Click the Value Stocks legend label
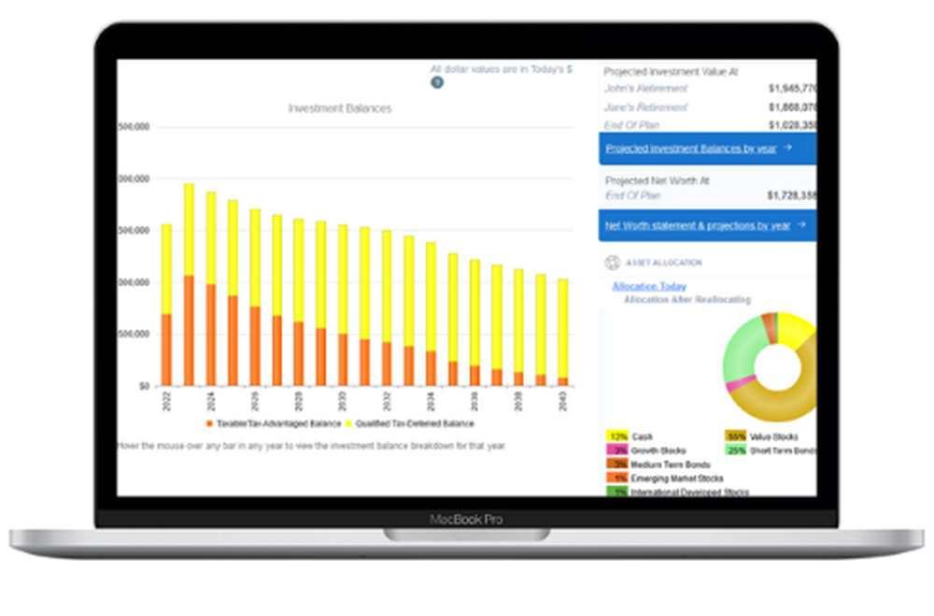 (773, 437)
